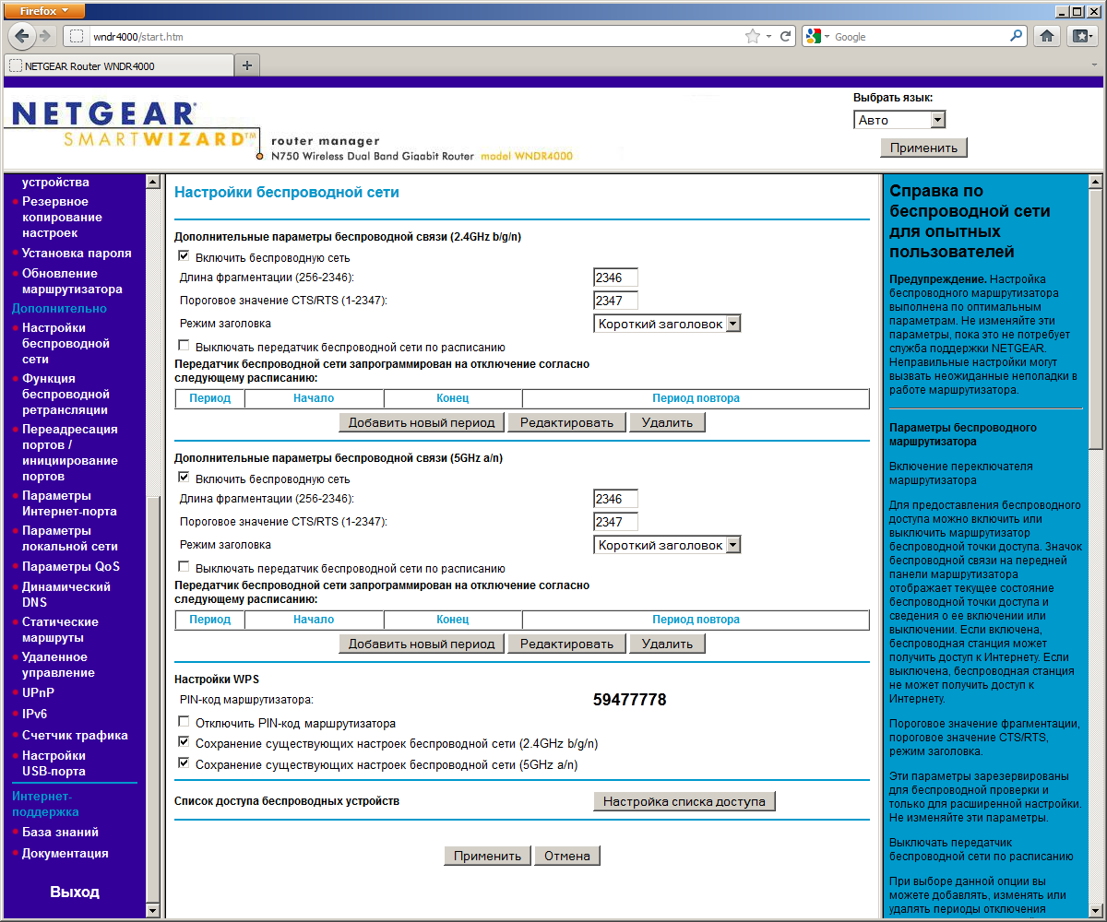Open Документация support link

click(65, 853)
